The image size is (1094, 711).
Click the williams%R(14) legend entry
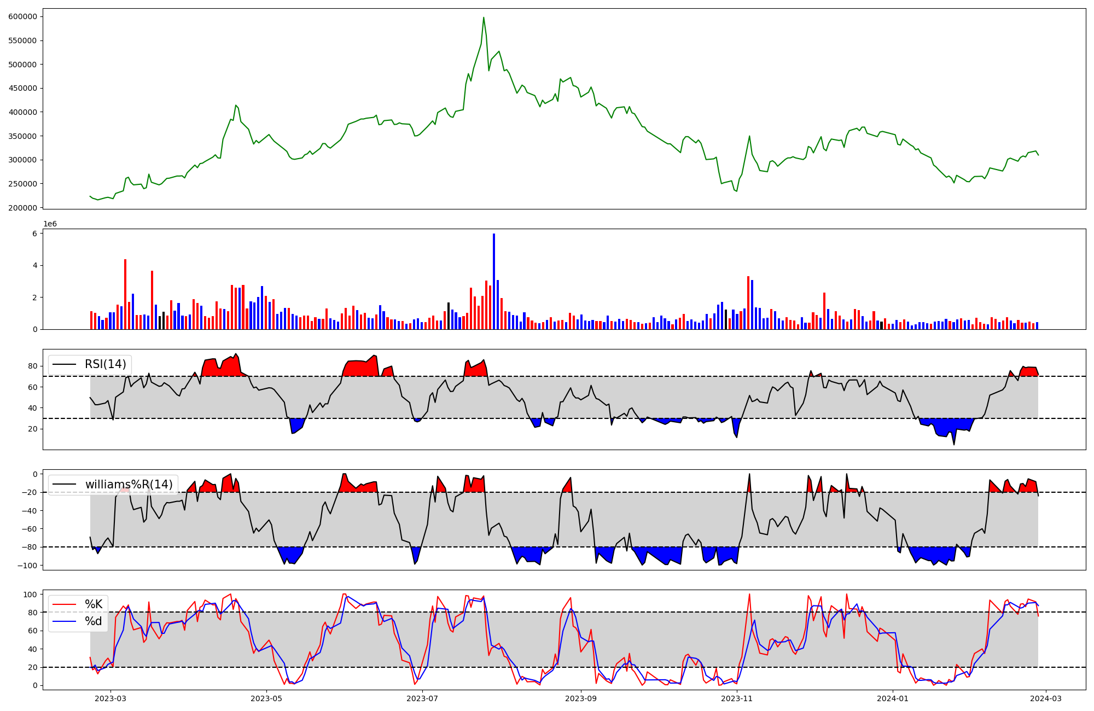(129, 485)
